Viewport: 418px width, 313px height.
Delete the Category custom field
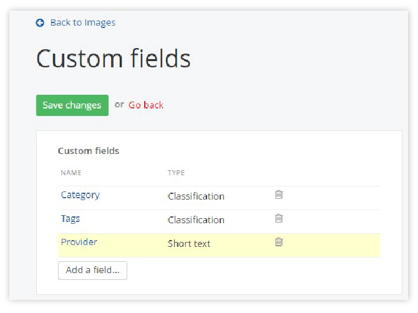(x=279, y=195)
